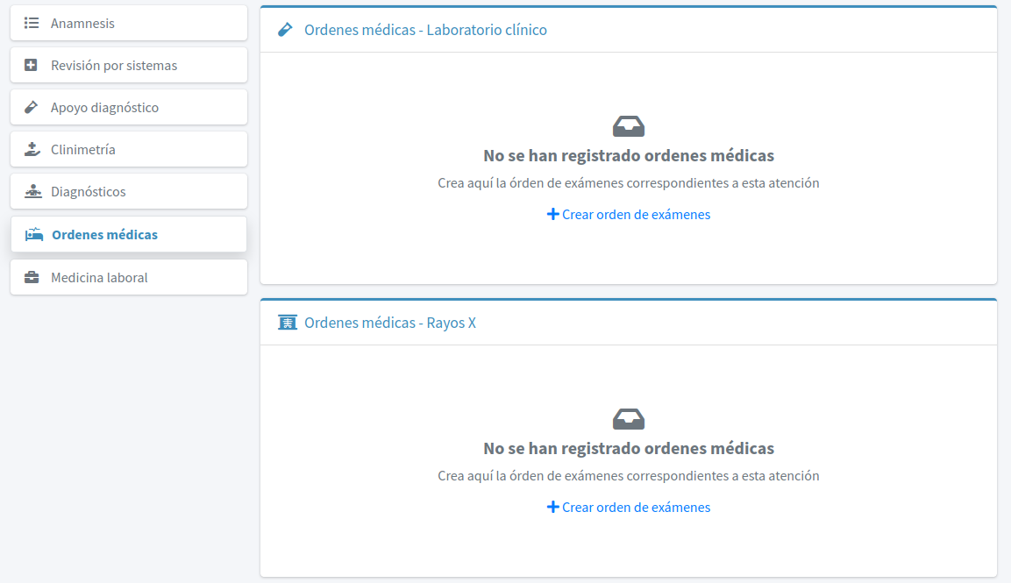The image size is (1011, 583).
Task: Select Apoyo diagnóstico in sidebar
Action: click(x=104, y=108)
